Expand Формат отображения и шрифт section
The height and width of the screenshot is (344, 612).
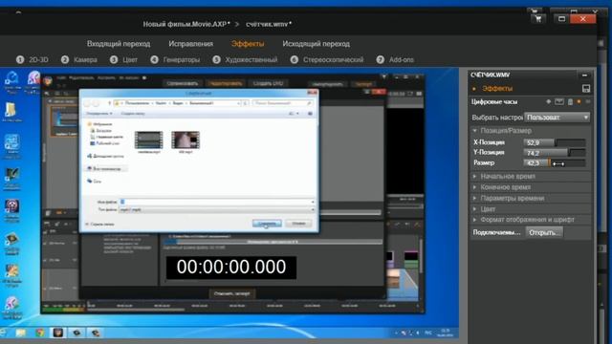click(x=475, y=220)
